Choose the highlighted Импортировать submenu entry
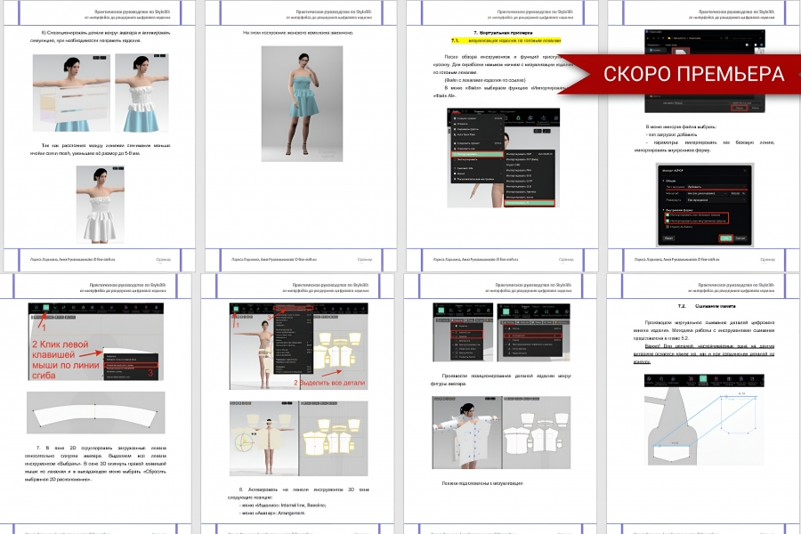Viewport: 801px width, 534px height. [x=478, y=154]
